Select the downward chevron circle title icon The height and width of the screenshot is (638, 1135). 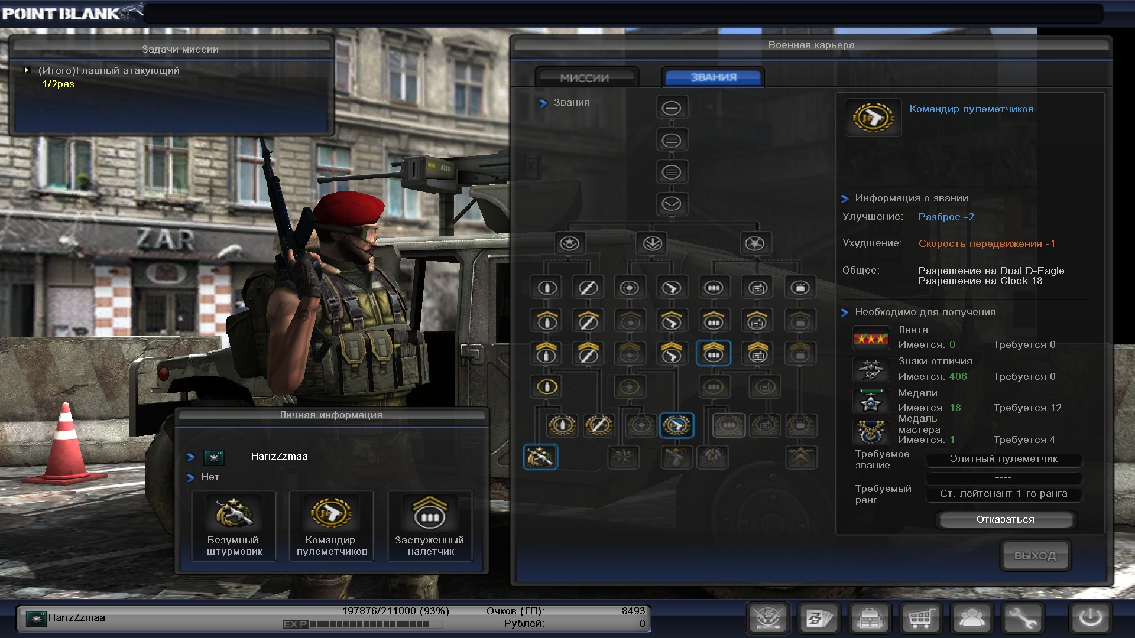click(x=672, y=204)
